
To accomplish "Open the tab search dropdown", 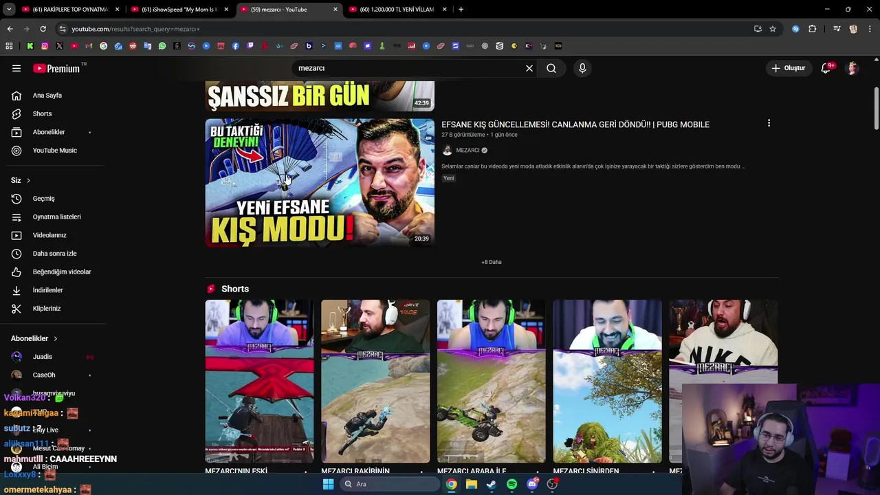I will coord(9,9).
